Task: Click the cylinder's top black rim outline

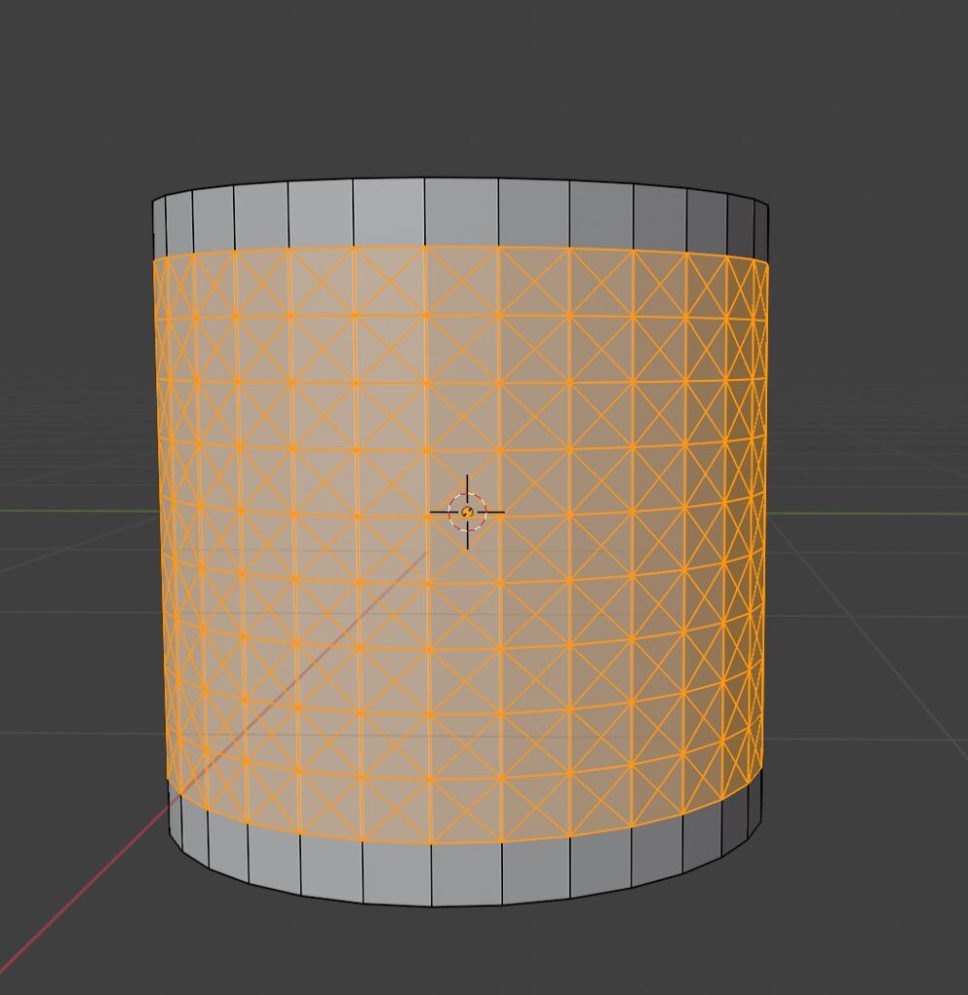Action: [461, 178]
